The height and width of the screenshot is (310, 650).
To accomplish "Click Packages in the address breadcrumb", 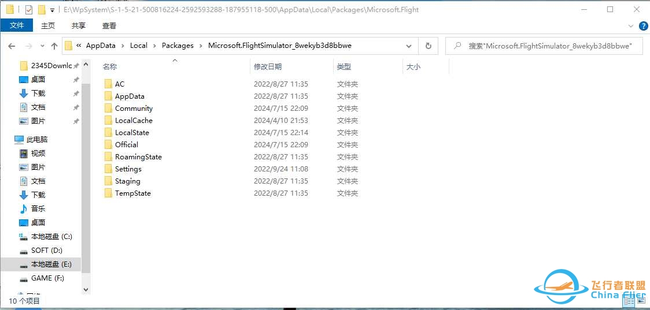I will 178,46.
